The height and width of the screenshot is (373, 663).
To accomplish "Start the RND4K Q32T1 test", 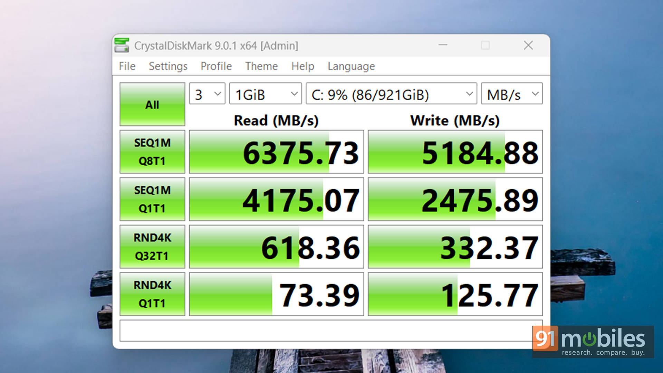I will coord(152,247).
